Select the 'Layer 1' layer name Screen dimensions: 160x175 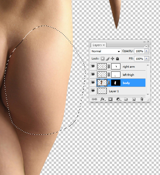pyautogui.click(x=114, y=91)
